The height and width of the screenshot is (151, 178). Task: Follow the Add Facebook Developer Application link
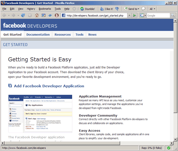click(49, 86)
